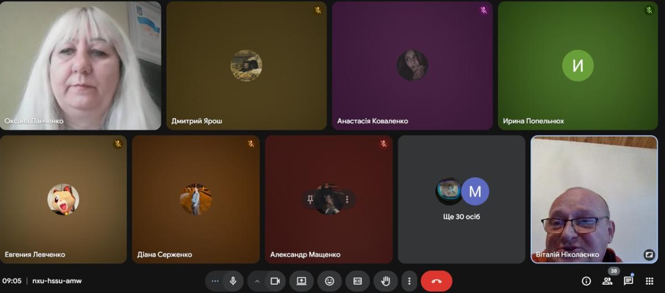Open audio settings three-dot menu
The width and height of the screenshot is (665, 293).
click(x=215, y=281)
